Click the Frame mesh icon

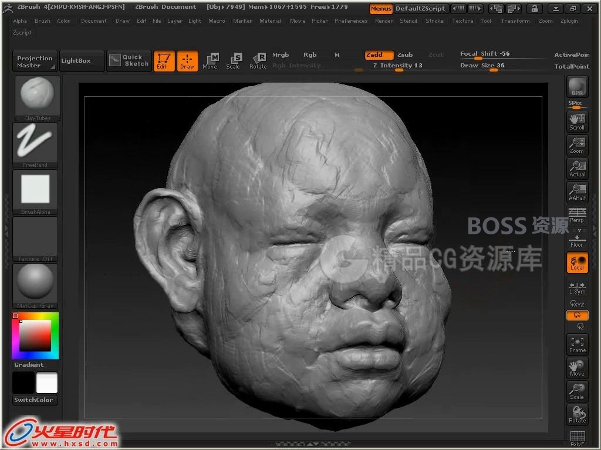(578, 345)
